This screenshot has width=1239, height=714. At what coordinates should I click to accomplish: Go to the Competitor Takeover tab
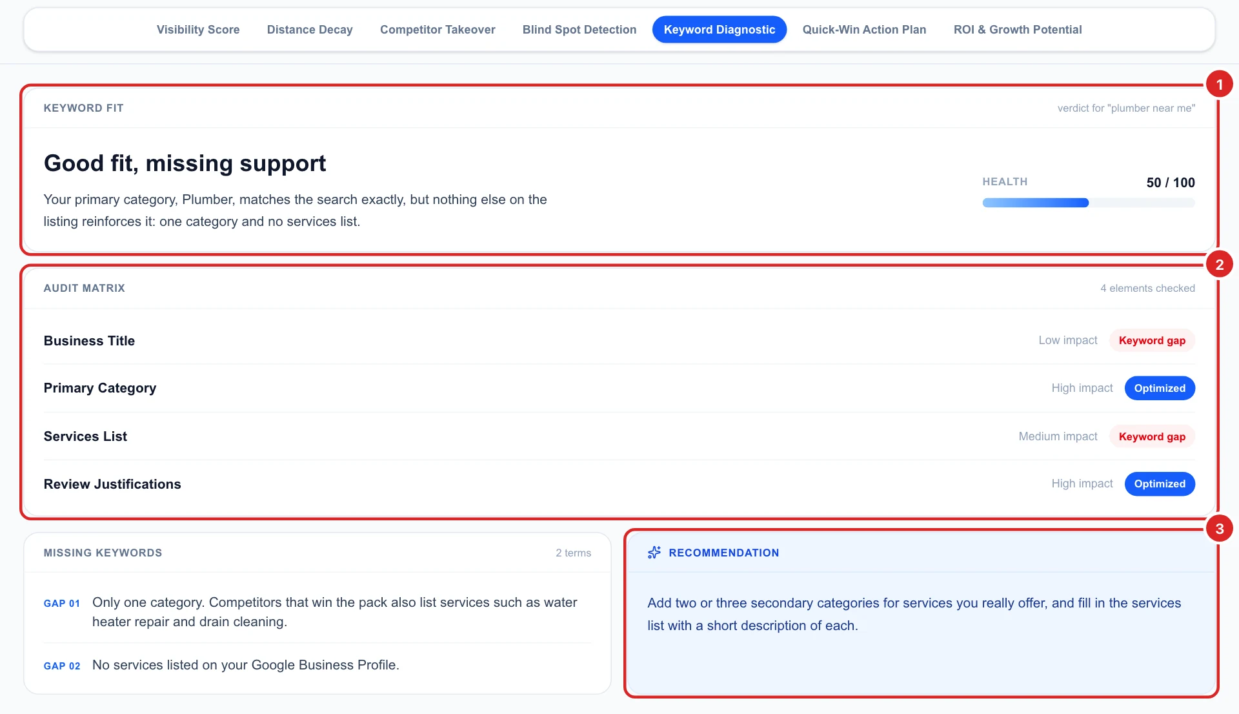(x=438, y=30)
